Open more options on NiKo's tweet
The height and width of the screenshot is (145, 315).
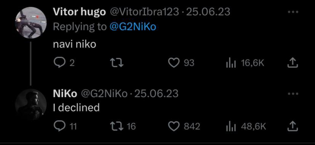[x=293, y=94]
